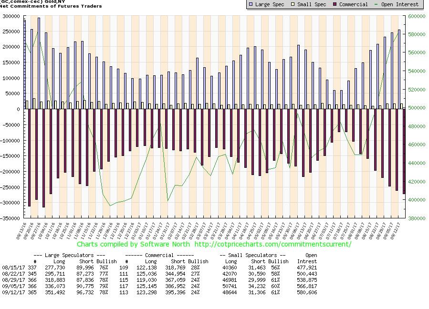This screenshot has height=309, width=429.
Task: Click the right axis value 600000
Action: 417,16
